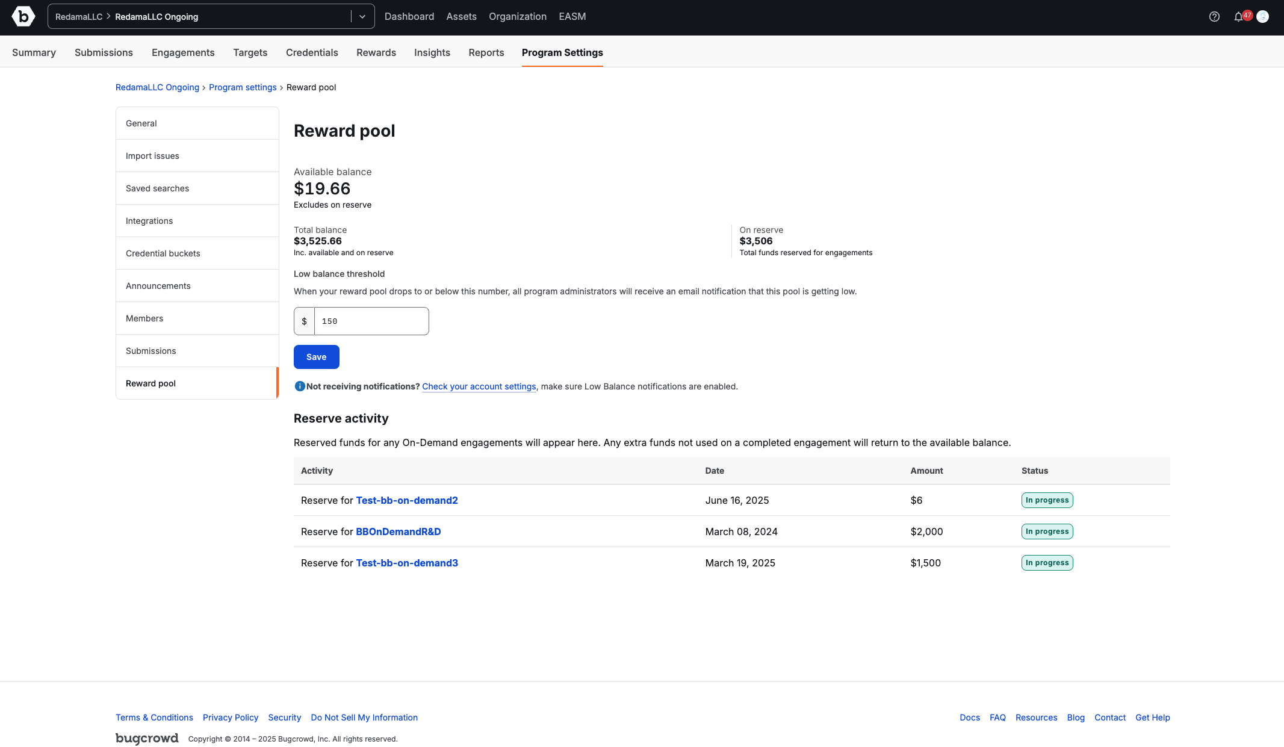Click the $19.66 available balance value
1284x747 pixels.
tap(322, 188)
